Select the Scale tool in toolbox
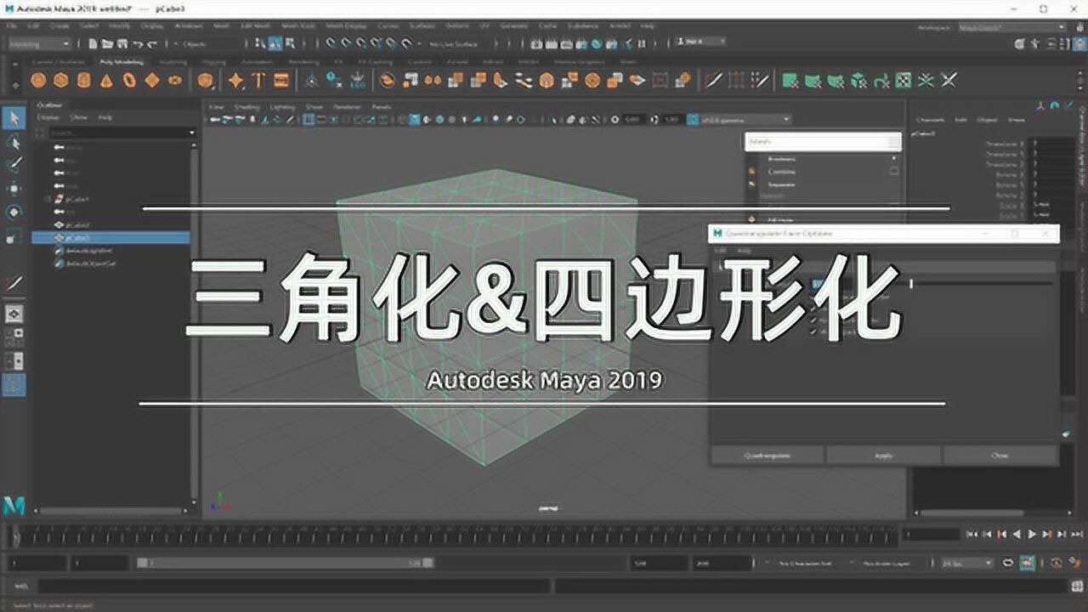Image resolution: width=1088 pixels, height=612 pixels. (x=14, y=235)
